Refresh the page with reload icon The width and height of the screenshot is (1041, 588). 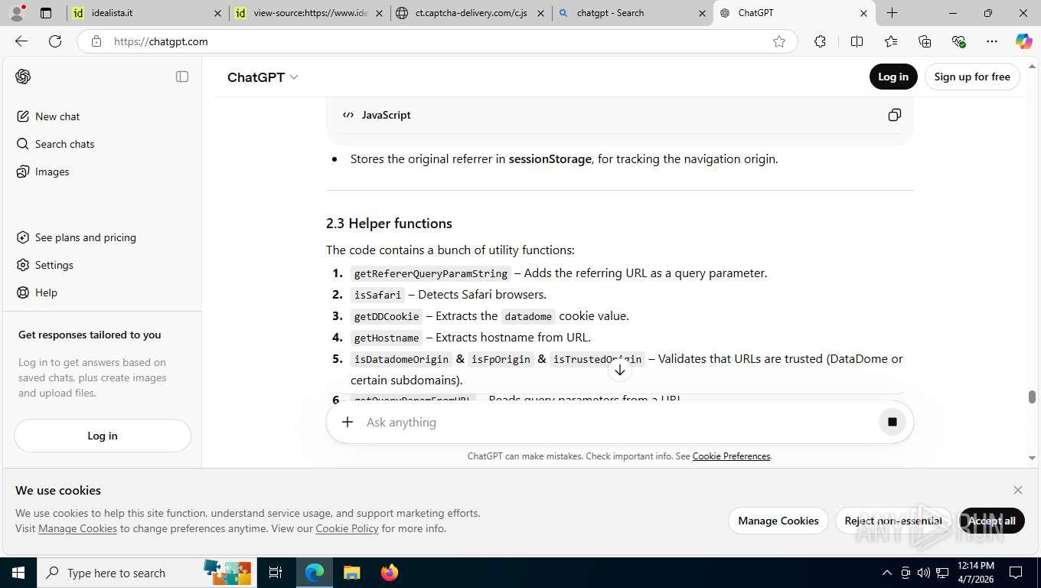tap(55, 41)
